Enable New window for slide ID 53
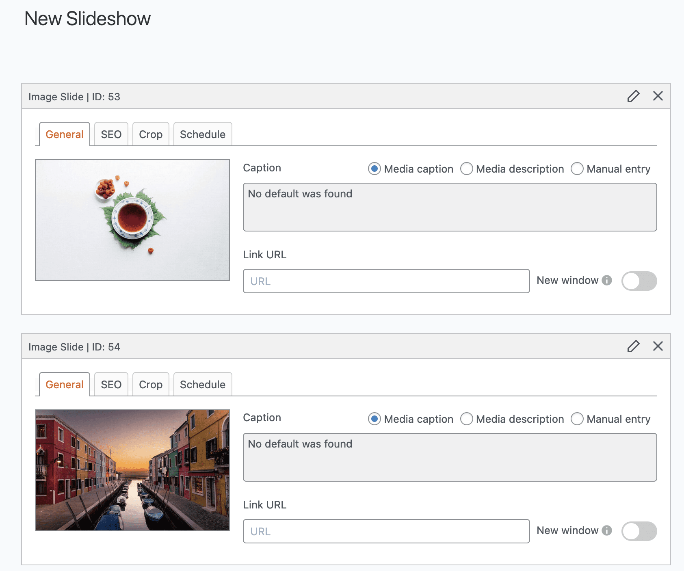Screen dimensions: 684x571 point(639,281)
